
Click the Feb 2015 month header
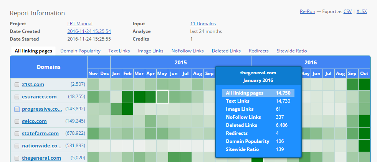pos(128,74)
